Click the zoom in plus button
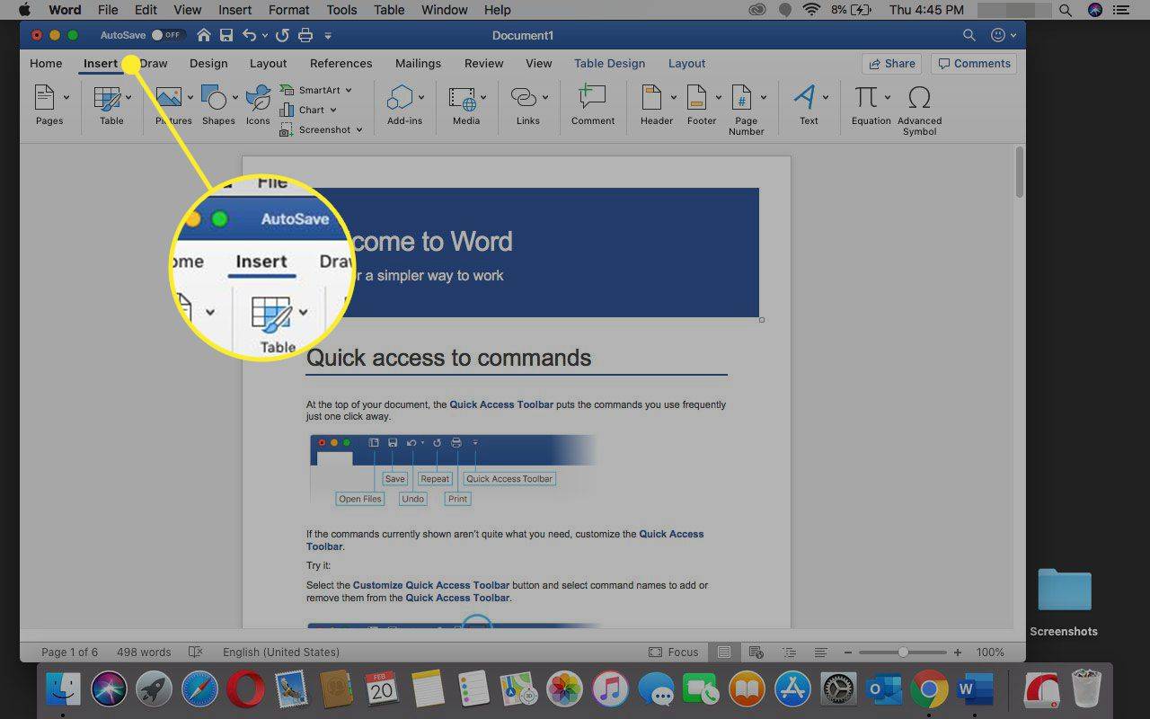Screen dimensions: 1150x719 (958, 652)
